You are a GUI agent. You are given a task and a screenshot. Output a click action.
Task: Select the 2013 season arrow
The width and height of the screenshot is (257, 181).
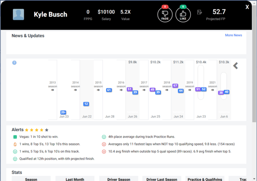click(52, 90)
